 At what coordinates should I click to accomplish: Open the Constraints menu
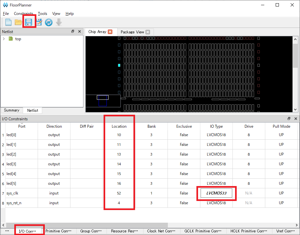pyautogui.click(x=23, y=14)
